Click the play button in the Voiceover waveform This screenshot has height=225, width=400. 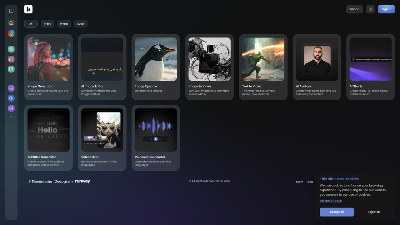click(156, 139)
